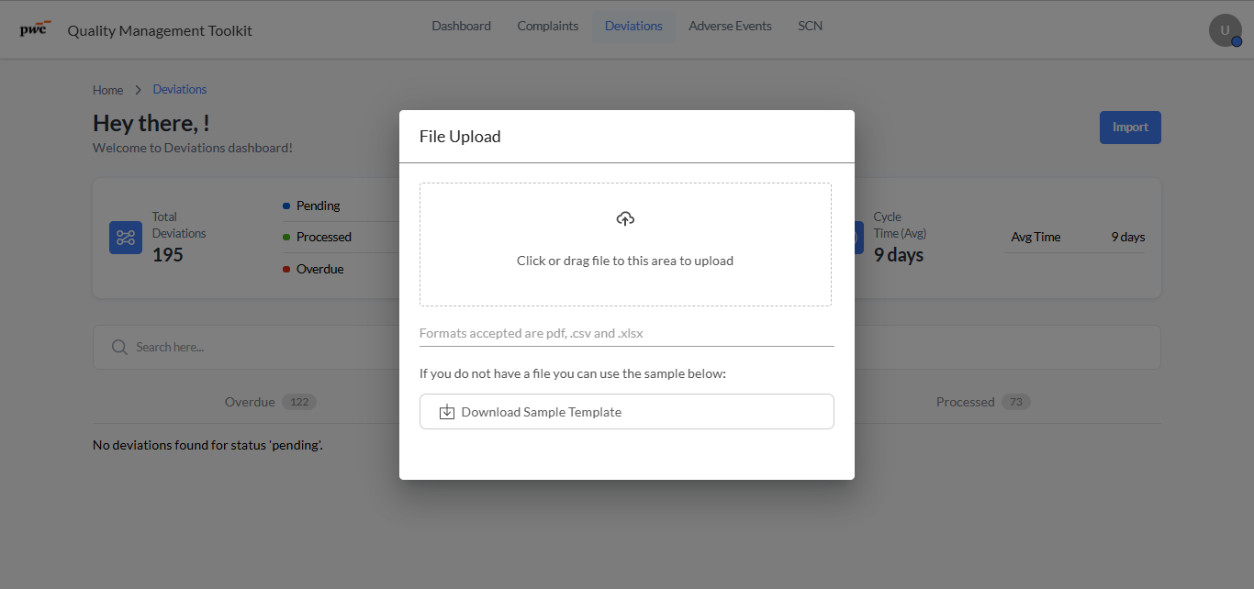The height and width of the screenshot is (589, 1254).
Task: Switch to the Overdue tab
Action: pyautogui.click(x=271, y=402)
